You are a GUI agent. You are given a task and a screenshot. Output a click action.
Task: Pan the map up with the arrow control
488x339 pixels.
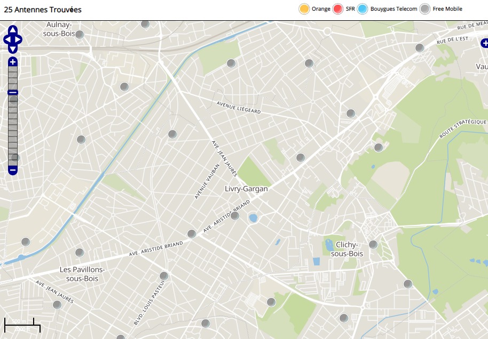click(x=13, y=30)
